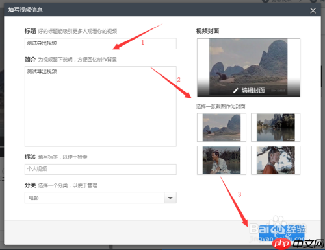Viewport: 325px width, 250px height.
Task: Click the 标签 label text
Action: click(30, 157)
